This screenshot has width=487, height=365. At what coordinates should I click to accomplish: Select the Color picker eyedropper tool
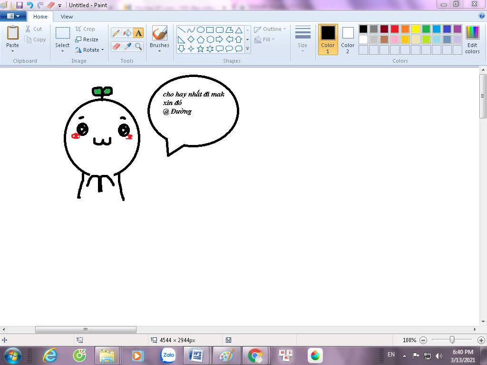pos(127,46)
